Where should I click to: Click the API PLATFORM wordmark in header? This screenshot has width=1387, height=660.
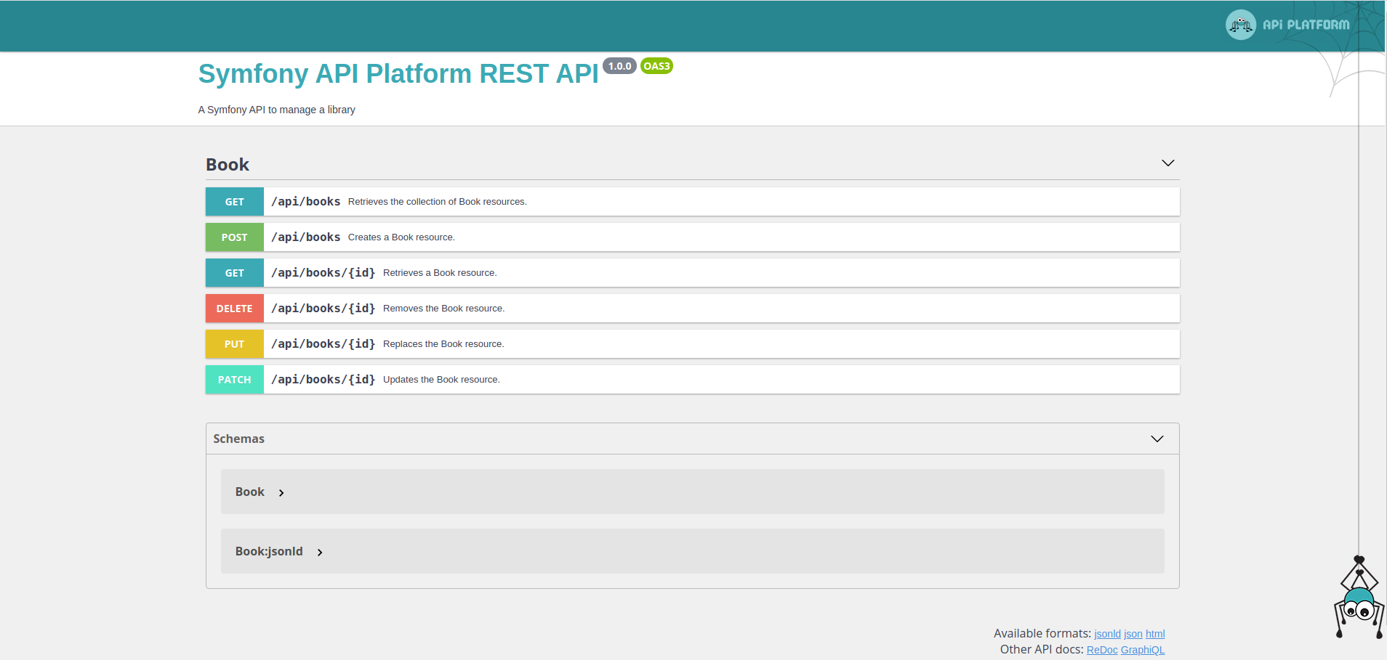tap(1306, 25)
